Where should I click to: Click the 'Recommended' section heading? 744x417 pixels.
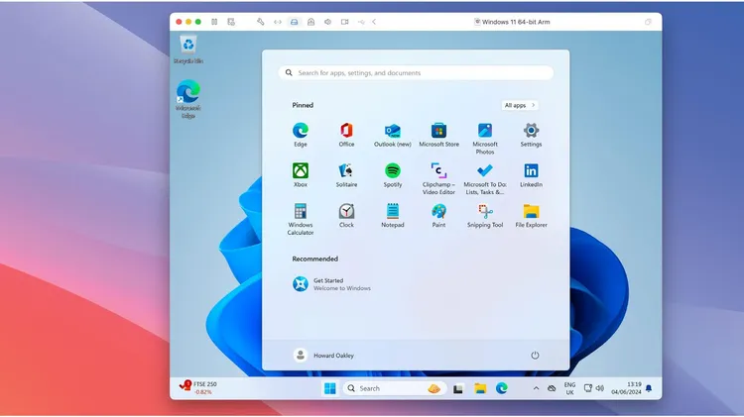(315, 259)
